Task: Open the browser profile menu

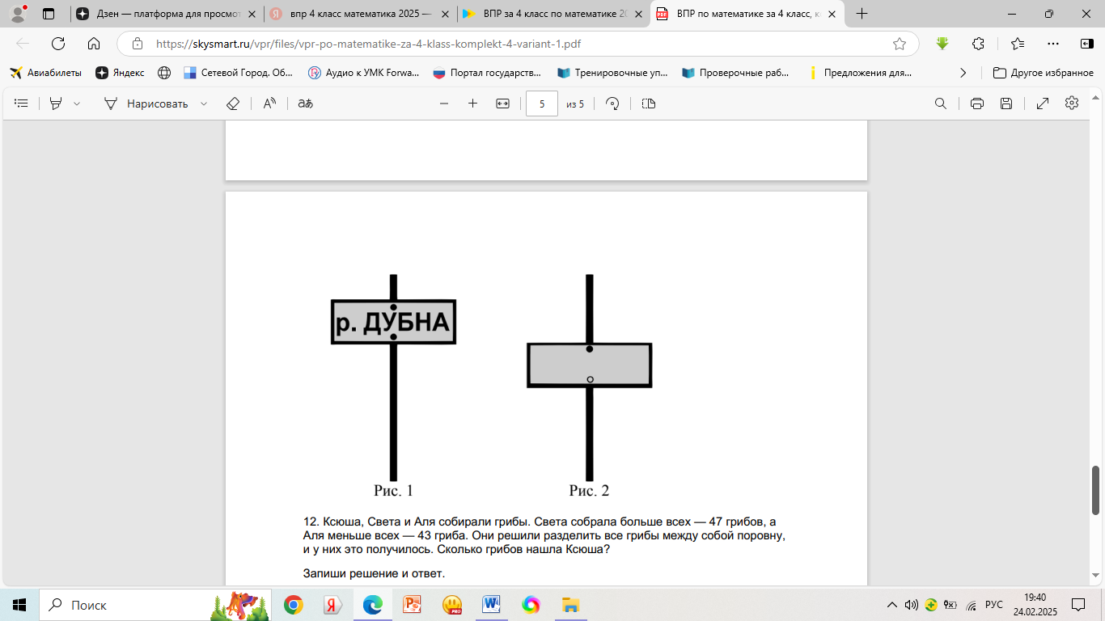Action: (18, 14)
